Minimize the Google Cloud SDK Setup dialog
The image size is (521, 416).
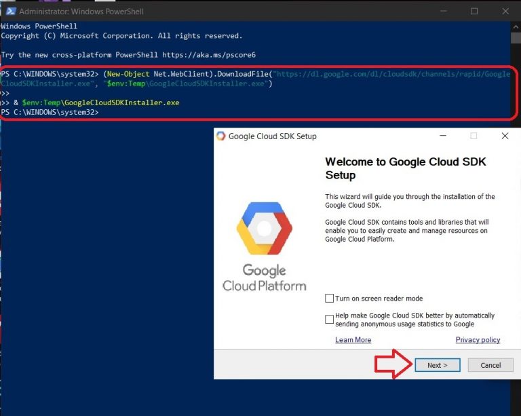(443, 136)
